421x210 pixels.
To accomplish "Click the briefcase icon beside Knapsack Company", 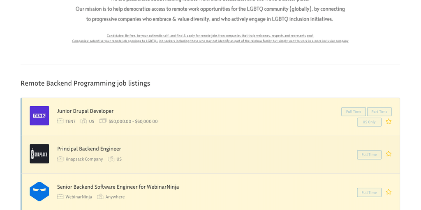I will click(x=60, y=159).
